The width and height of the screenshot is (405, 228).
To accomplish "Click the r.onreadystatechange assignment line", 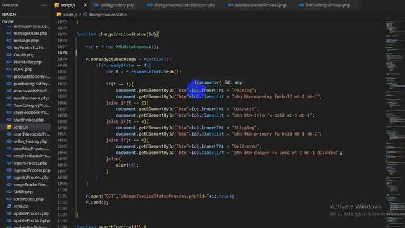I will 128,59.
